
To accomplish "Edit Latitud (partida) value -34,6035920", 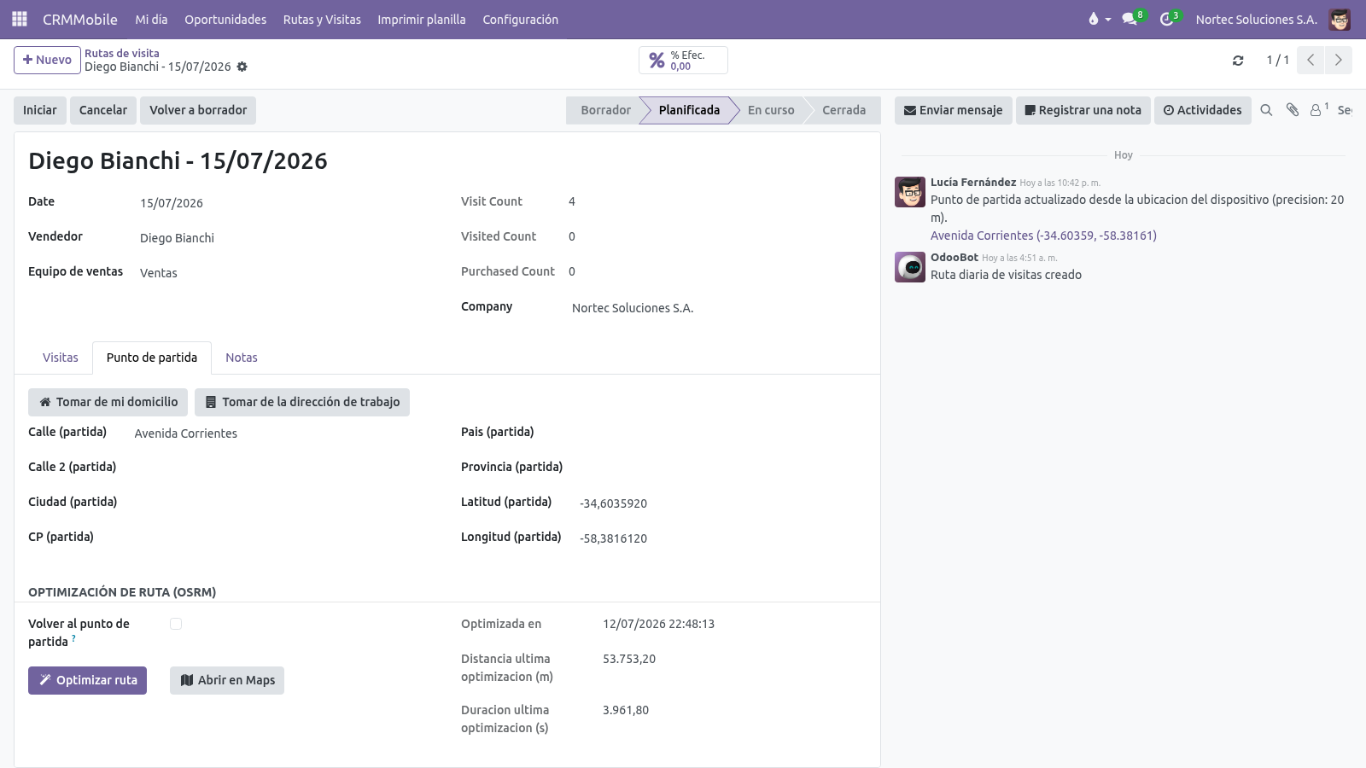I will (723, 503).
